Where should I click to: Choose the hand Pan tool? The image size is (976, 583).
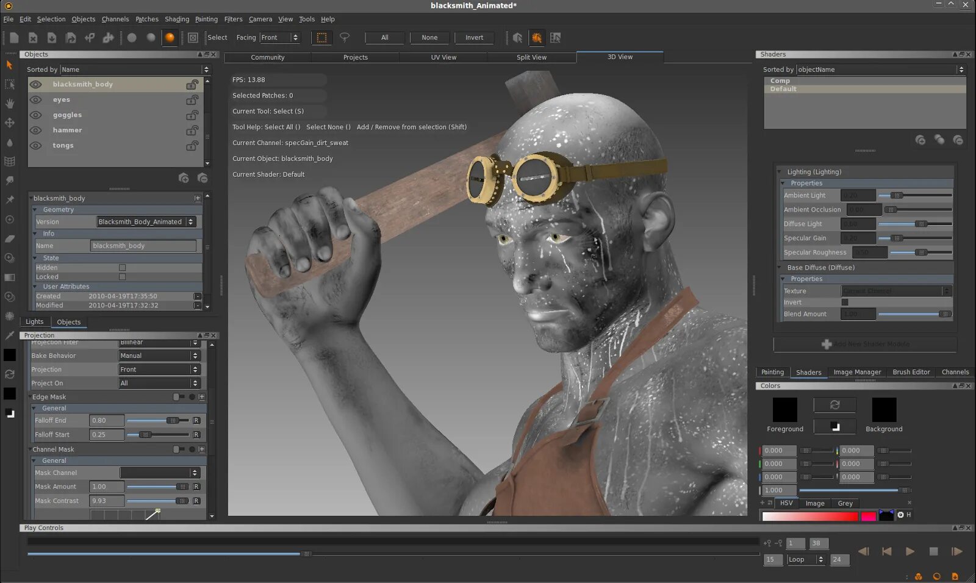pyautogui.click(x=10, y=103)
